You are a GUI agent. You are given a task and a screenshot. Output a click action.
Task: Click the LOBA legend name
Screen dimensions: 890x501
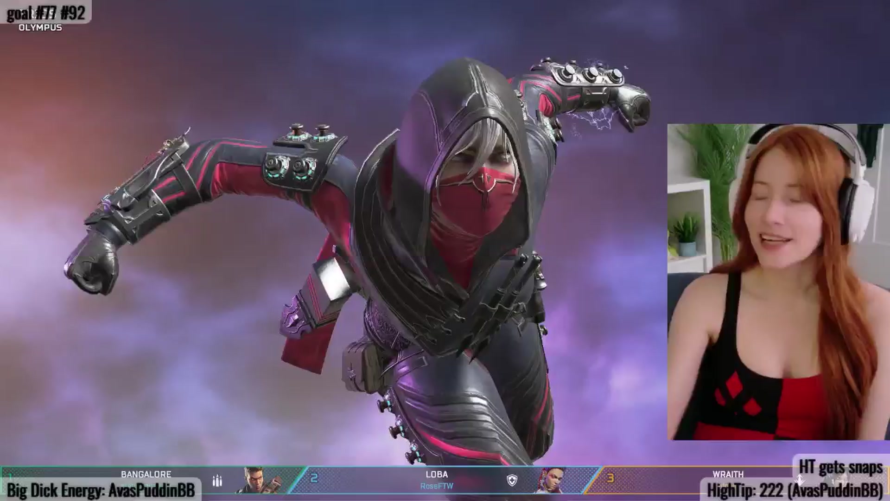437,474
